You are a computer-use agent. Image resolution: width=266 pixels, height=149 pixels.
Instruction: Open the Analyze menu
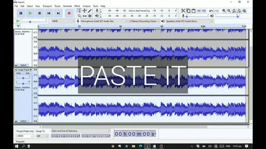tap(86, 6)
